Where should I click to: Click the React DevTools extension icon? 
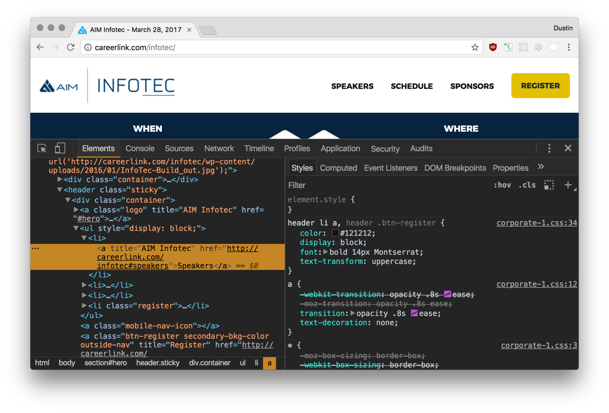(523, 47)
